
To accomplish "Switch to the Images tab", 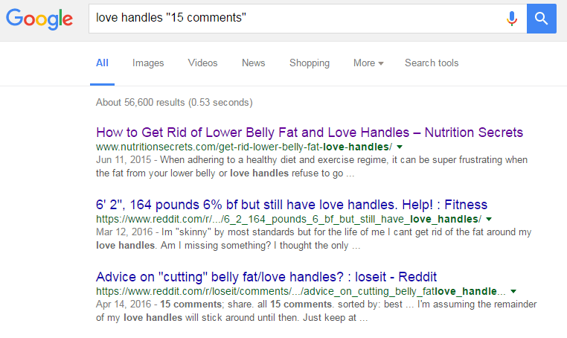I will point(148,63).
